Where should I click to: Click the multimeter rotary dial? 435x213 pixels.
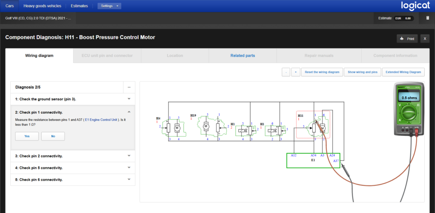[410, 112]
